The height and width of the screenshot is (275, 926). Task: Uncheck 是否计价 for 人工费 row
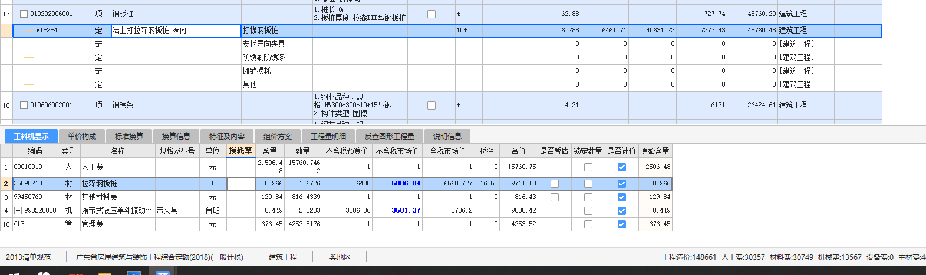pyautogui.click(x=622, y=167)
